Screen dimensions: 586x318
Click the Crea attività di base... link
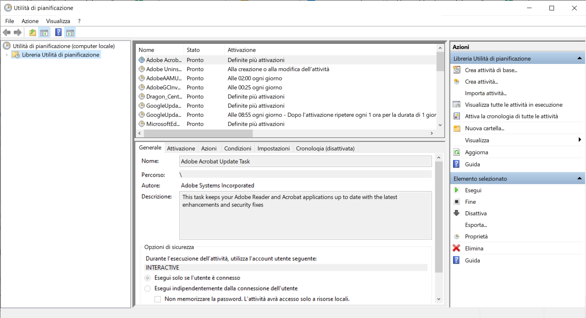tap(491, 70)
